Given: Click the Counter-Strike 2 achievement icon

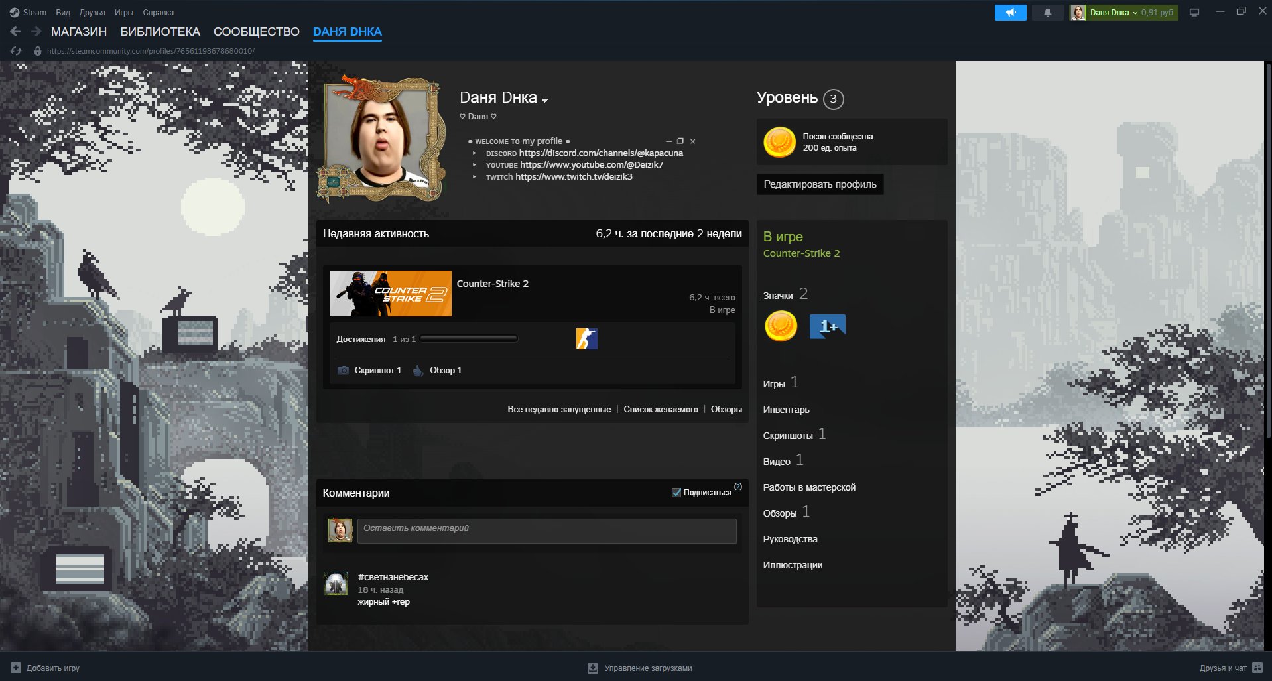Looking at the screenshot, I should point(586,339).
